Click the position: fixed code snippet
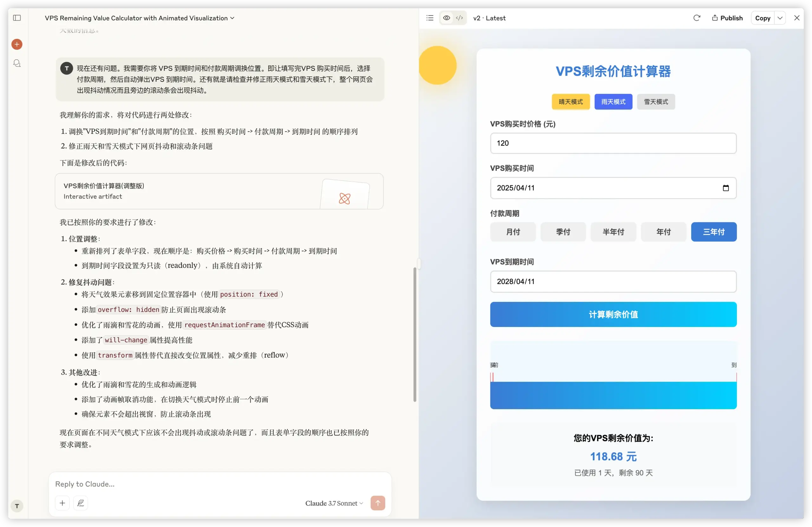The height and width of the screenshot is (527, 812). click(249, 294)
